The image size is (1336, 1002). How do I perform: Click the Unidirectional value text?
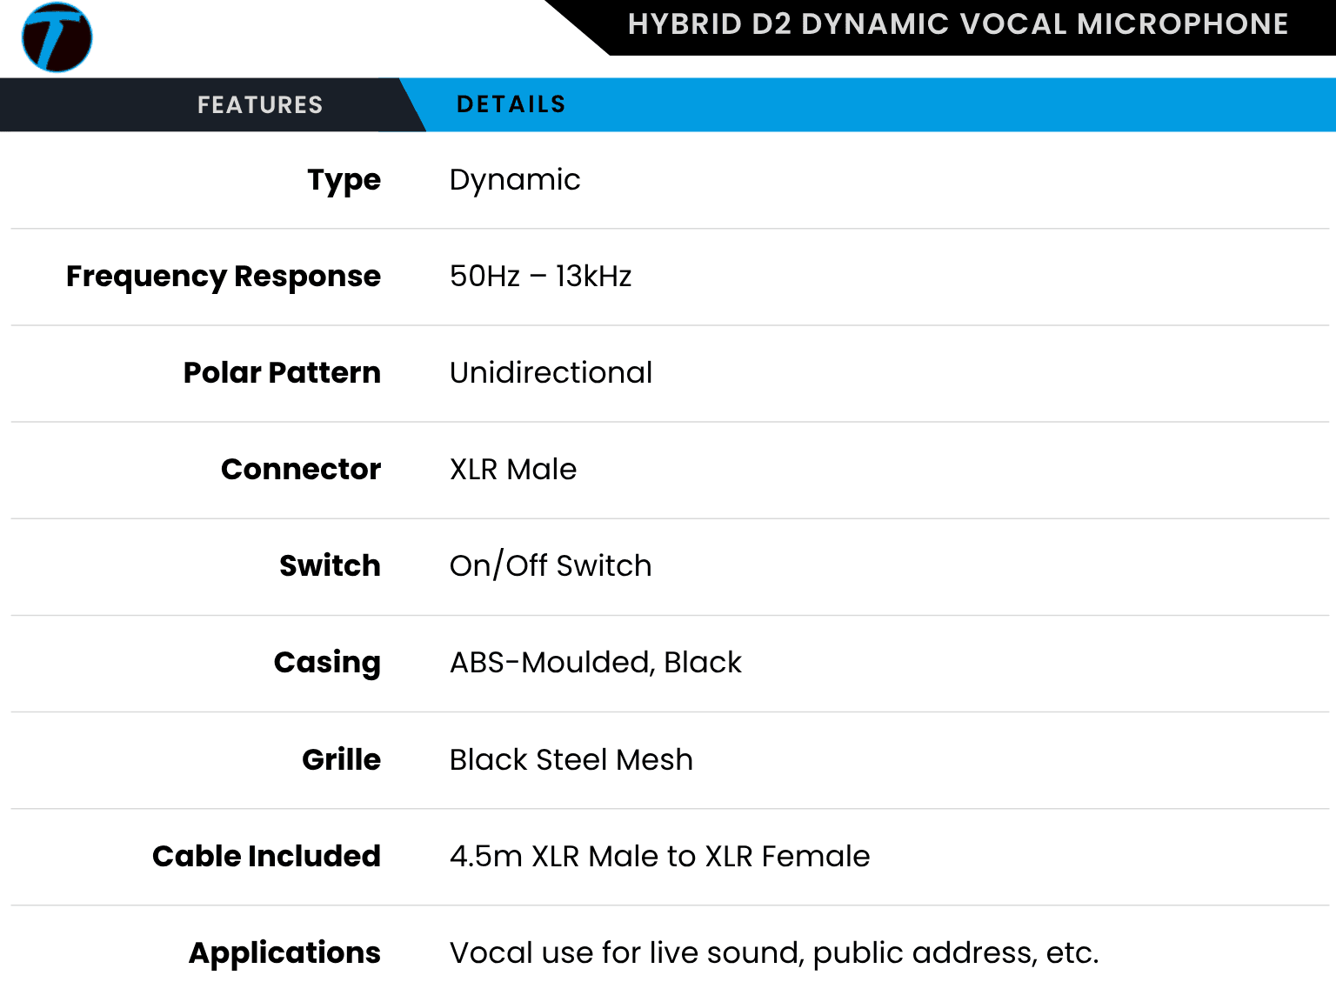point(551,373)
